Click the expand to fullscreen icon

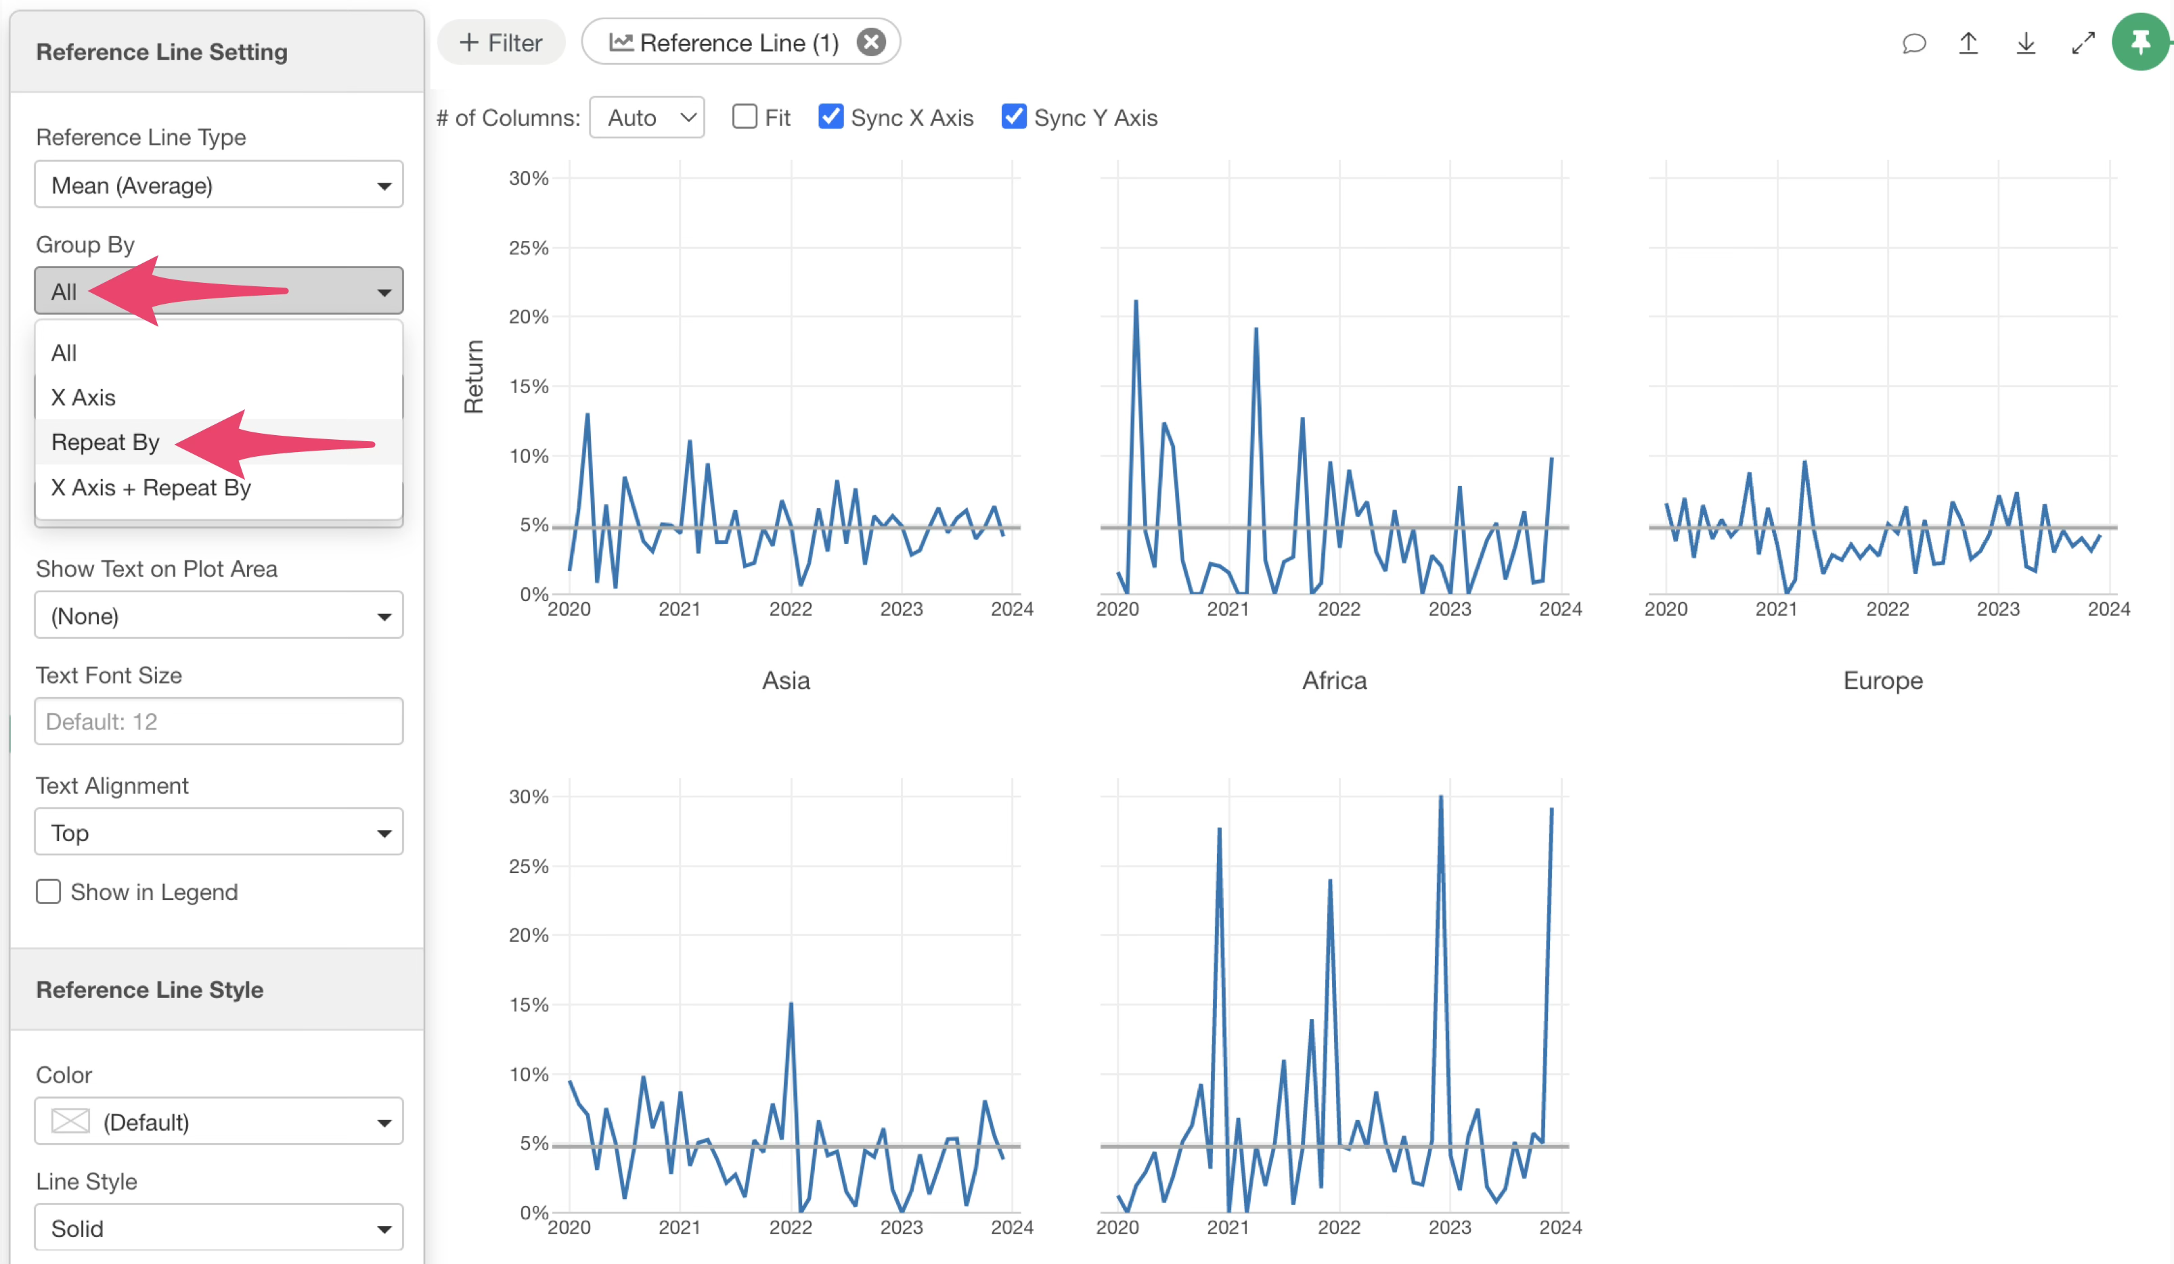coord(2083,43)
